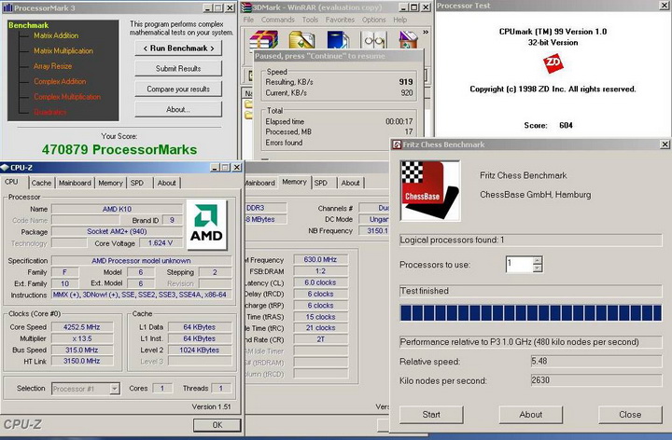Open the Options menu in WinRAR
The height and width of the screenshot is (440, 672).
coord(373,20)
